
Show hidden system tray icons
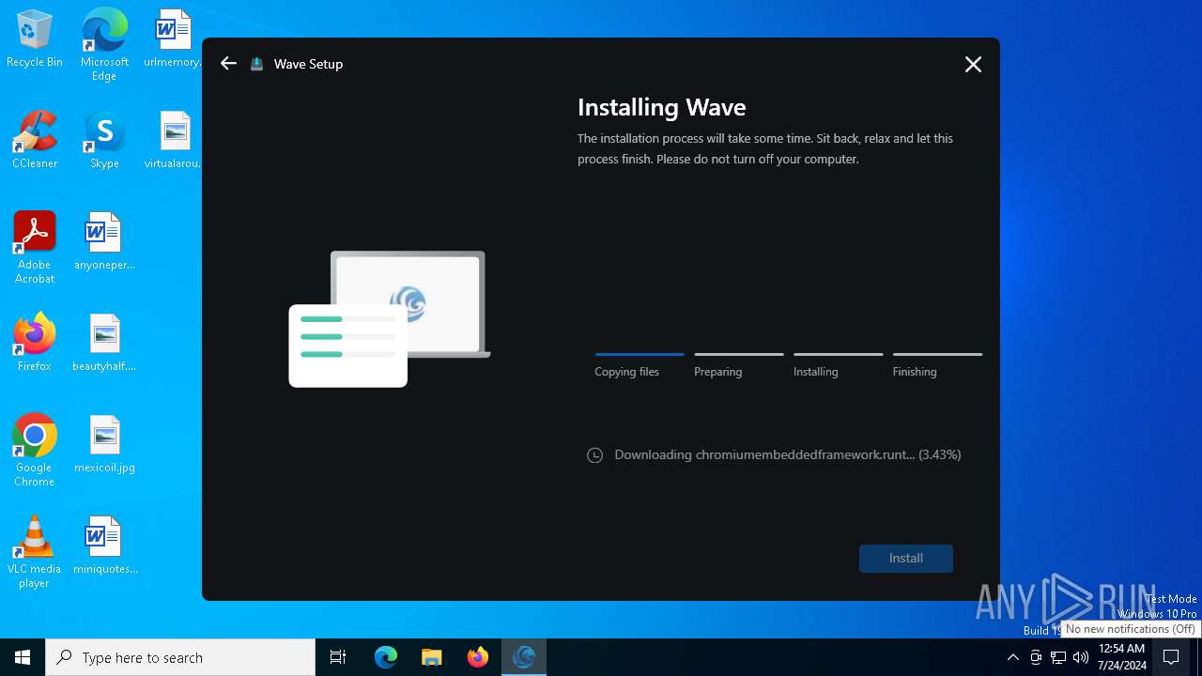(x=1012, y=657)
